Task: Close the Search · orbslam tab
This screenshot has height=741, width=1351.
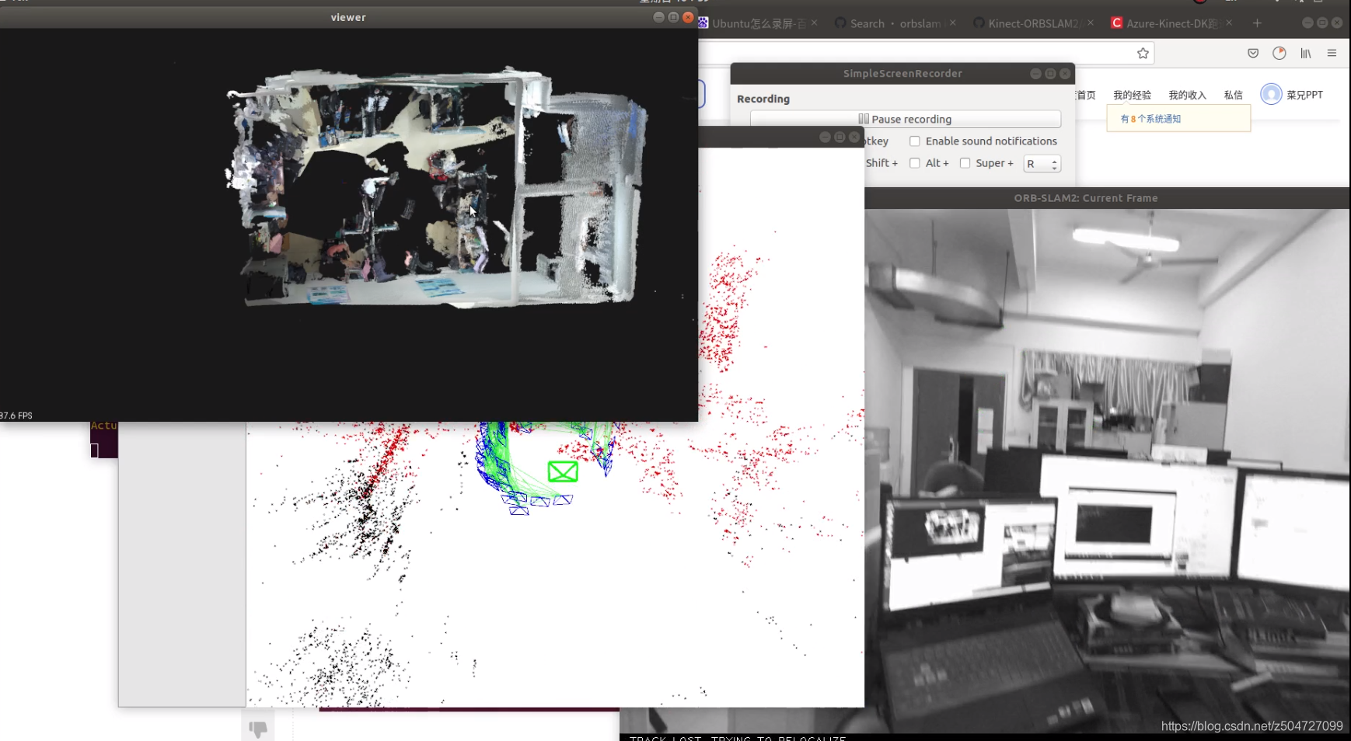Action: click(x=952, y=23)
